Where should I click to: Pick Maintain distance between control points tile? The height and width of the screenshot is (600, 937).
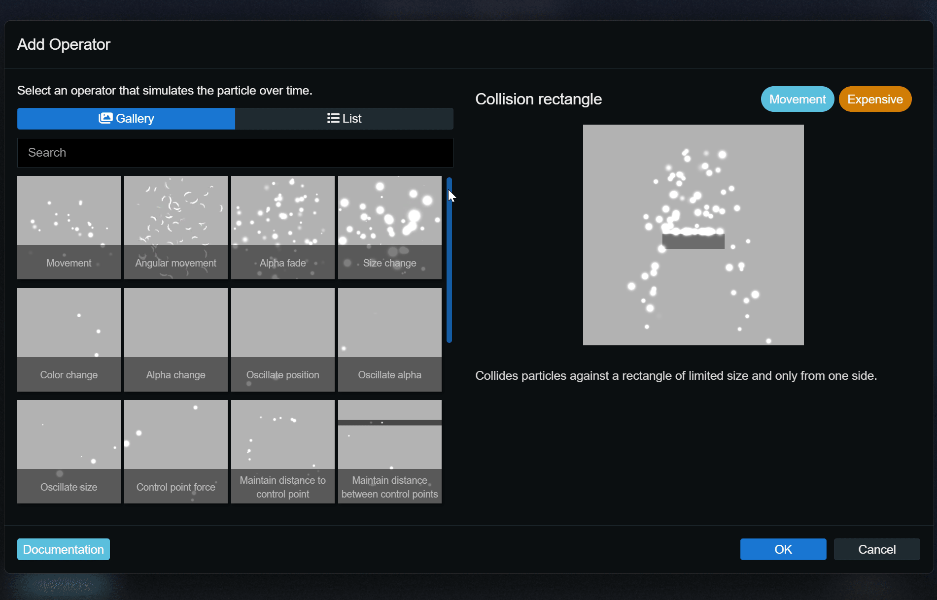click(x=390, y=451)
